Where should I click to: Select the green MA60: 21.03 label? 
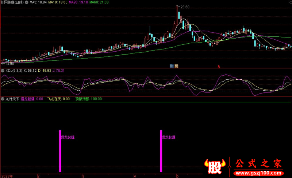pyautogui.click(x=99, y=2)
